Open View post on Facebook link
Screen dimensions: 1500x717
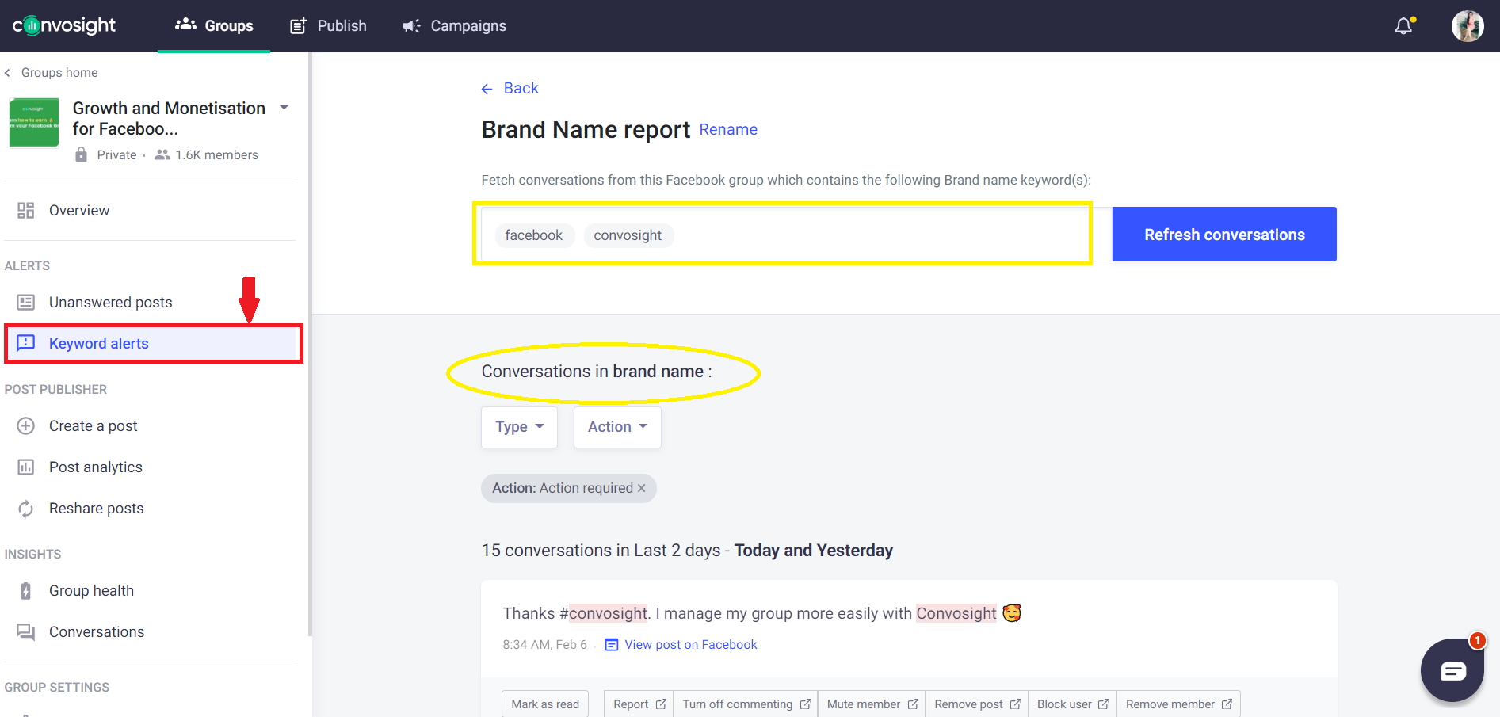[x=690, y=645]
